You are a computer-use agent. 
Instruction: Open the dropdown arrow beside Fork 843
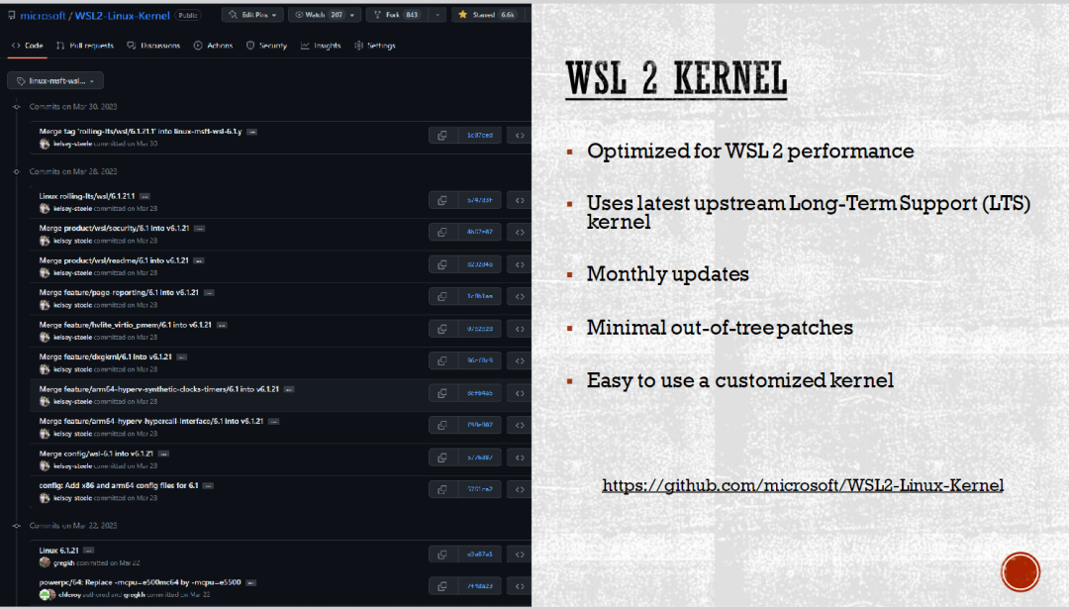click(437, 14)
